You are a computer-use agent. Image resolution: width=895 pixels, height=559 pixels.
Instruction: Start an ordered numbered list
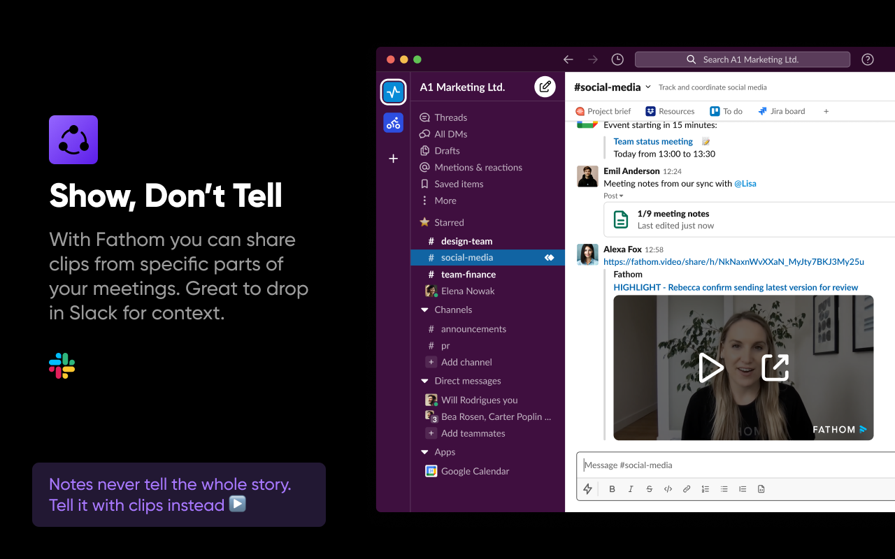tap(706, 489)
